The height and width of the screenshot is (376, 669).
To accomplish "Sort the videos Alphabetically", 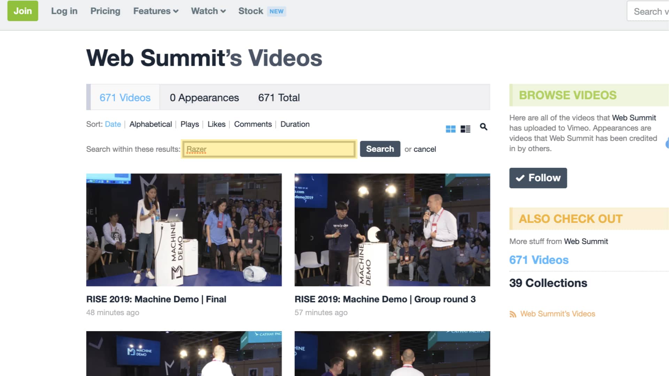I will tap(151, 124).
